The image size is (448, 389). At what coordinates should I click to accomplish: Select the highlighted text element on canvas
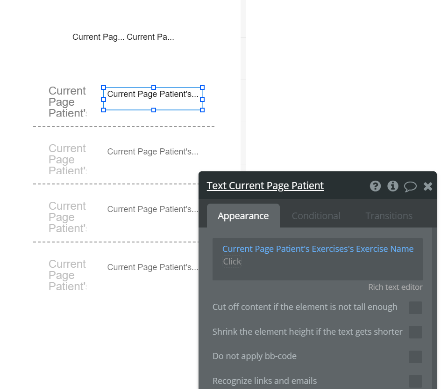[153, 95]
